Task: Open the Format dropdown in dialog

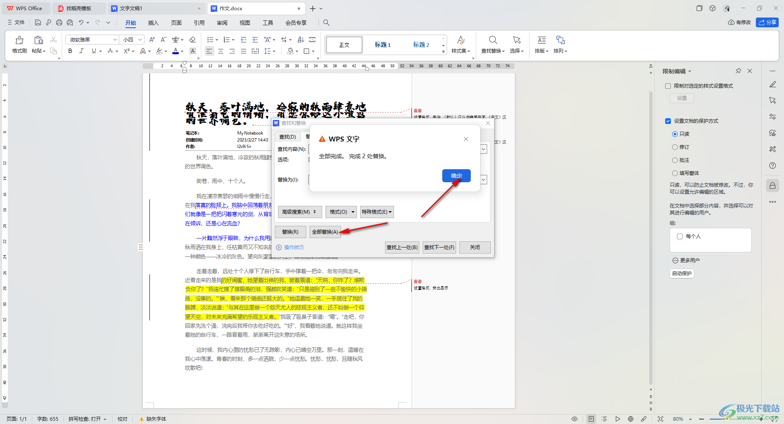Action: click(341, 212)
